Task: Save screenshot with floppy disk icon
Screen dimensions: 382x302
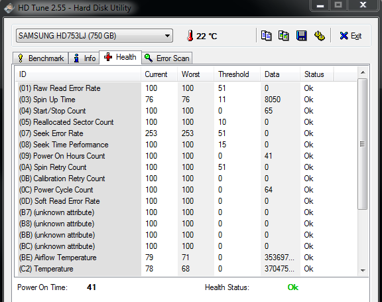Action: click(301, 36)
